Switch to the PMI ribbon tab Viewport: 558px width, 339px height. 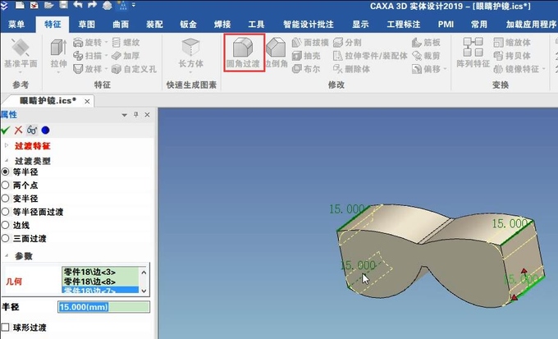[446, 25]
